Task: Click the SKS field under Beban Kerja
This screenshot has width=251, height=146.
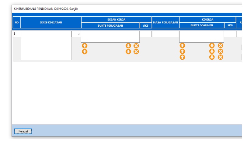Action: point(146,34)
